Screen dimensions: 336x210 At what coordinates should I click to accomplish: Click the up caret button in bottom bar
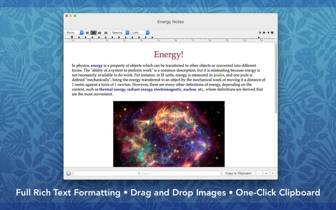pyautogui.click(x=273, y=173)
